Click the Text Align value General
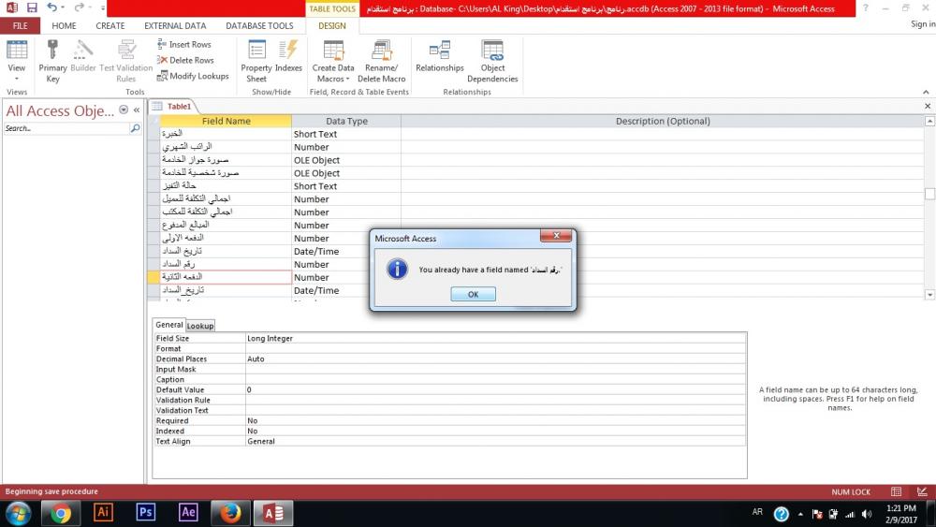Viewport: 936px width, 527px height. tap(495, 441)
